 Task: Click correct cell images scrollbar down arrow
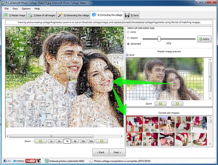[210, 144]
